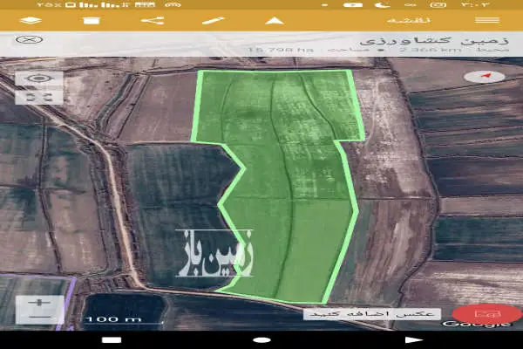Collapse panel with the up arrow
The width and height of the screenshot is (523, 349).
coord(275,21)
